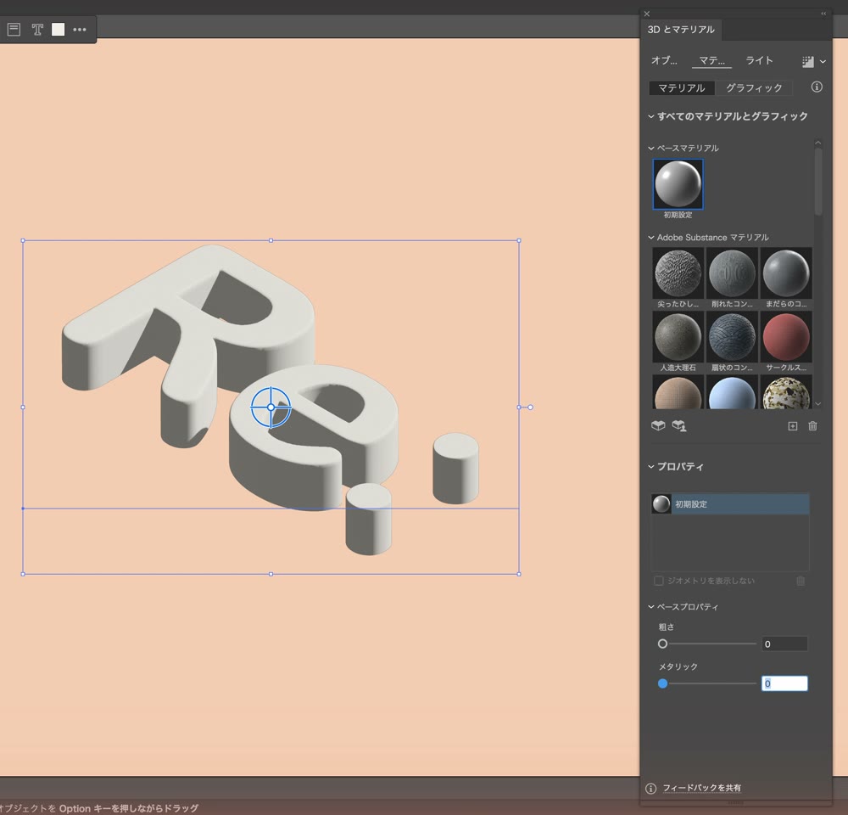Viewport: 848px width, 815px height.
Task: Collapse the ベースマテリアル group
Action: point(651,148)
